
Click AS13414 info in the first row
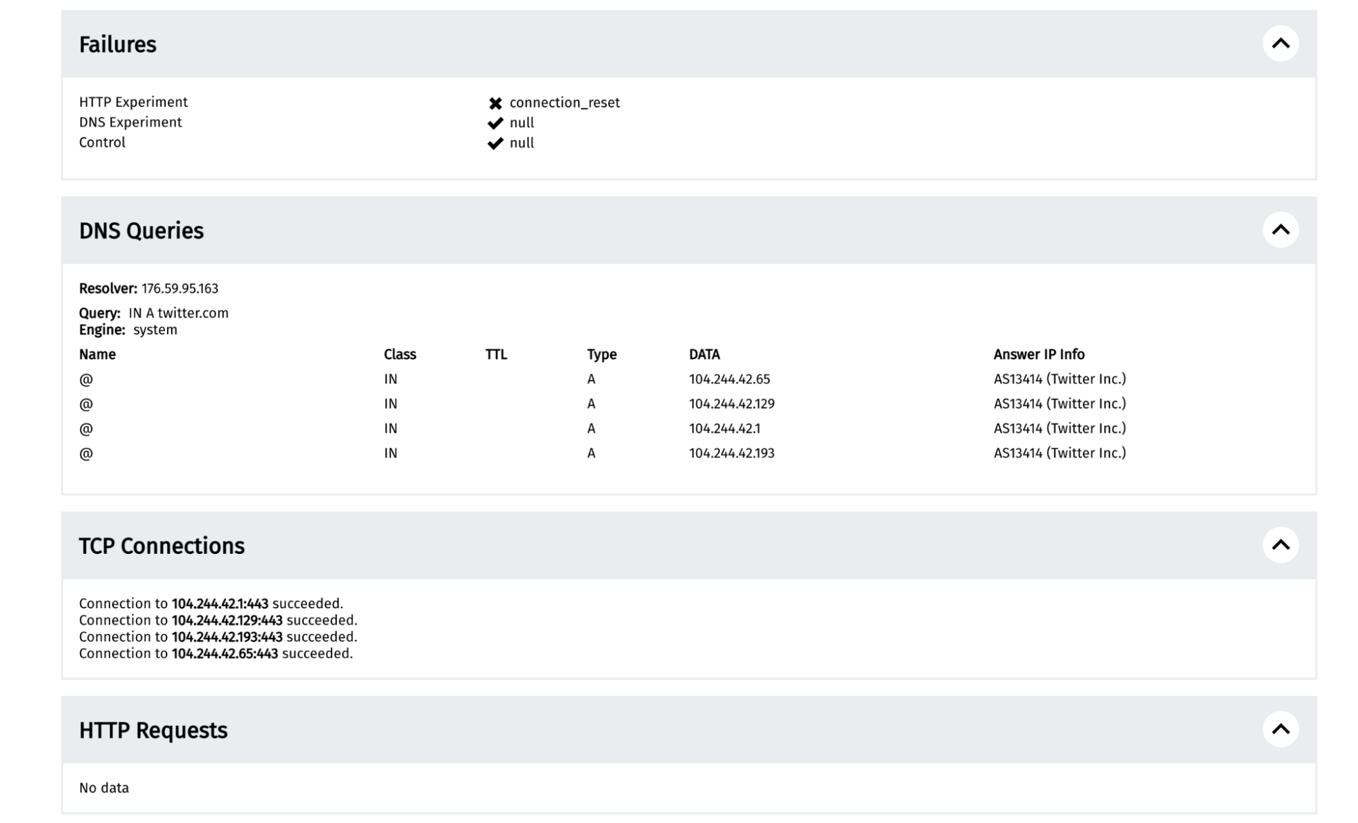(1059, 379)
